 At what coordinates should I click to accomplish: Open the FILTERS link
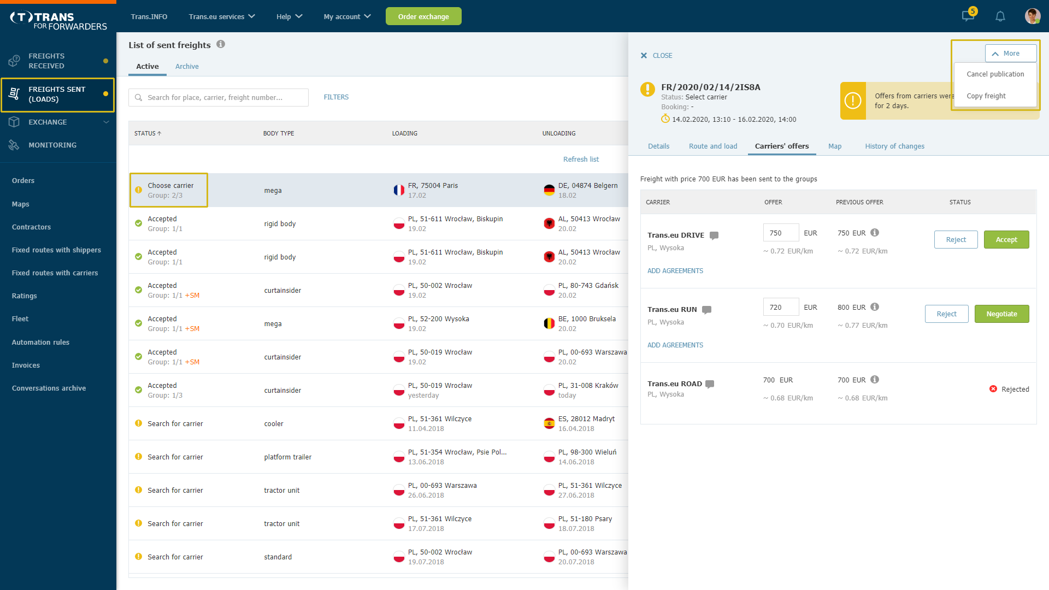[336, 97]
